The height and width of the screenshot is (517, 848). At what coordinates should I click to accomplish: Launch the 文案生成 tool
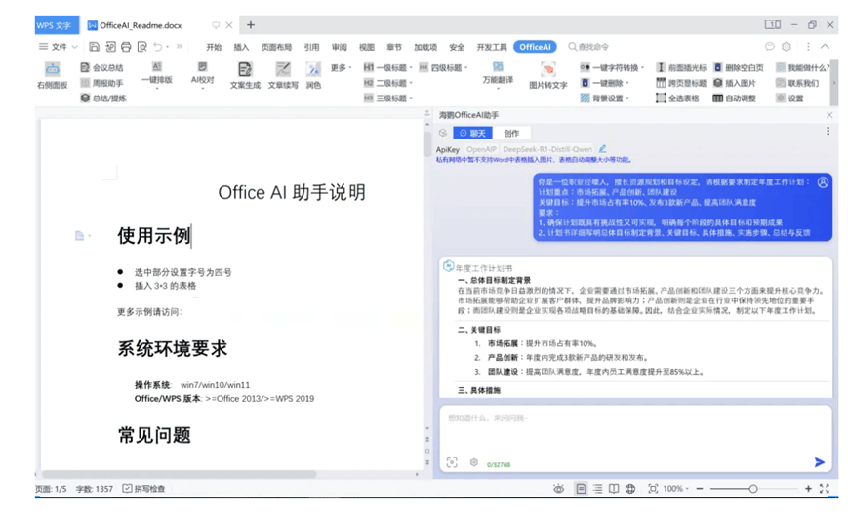tap(245, 76)
